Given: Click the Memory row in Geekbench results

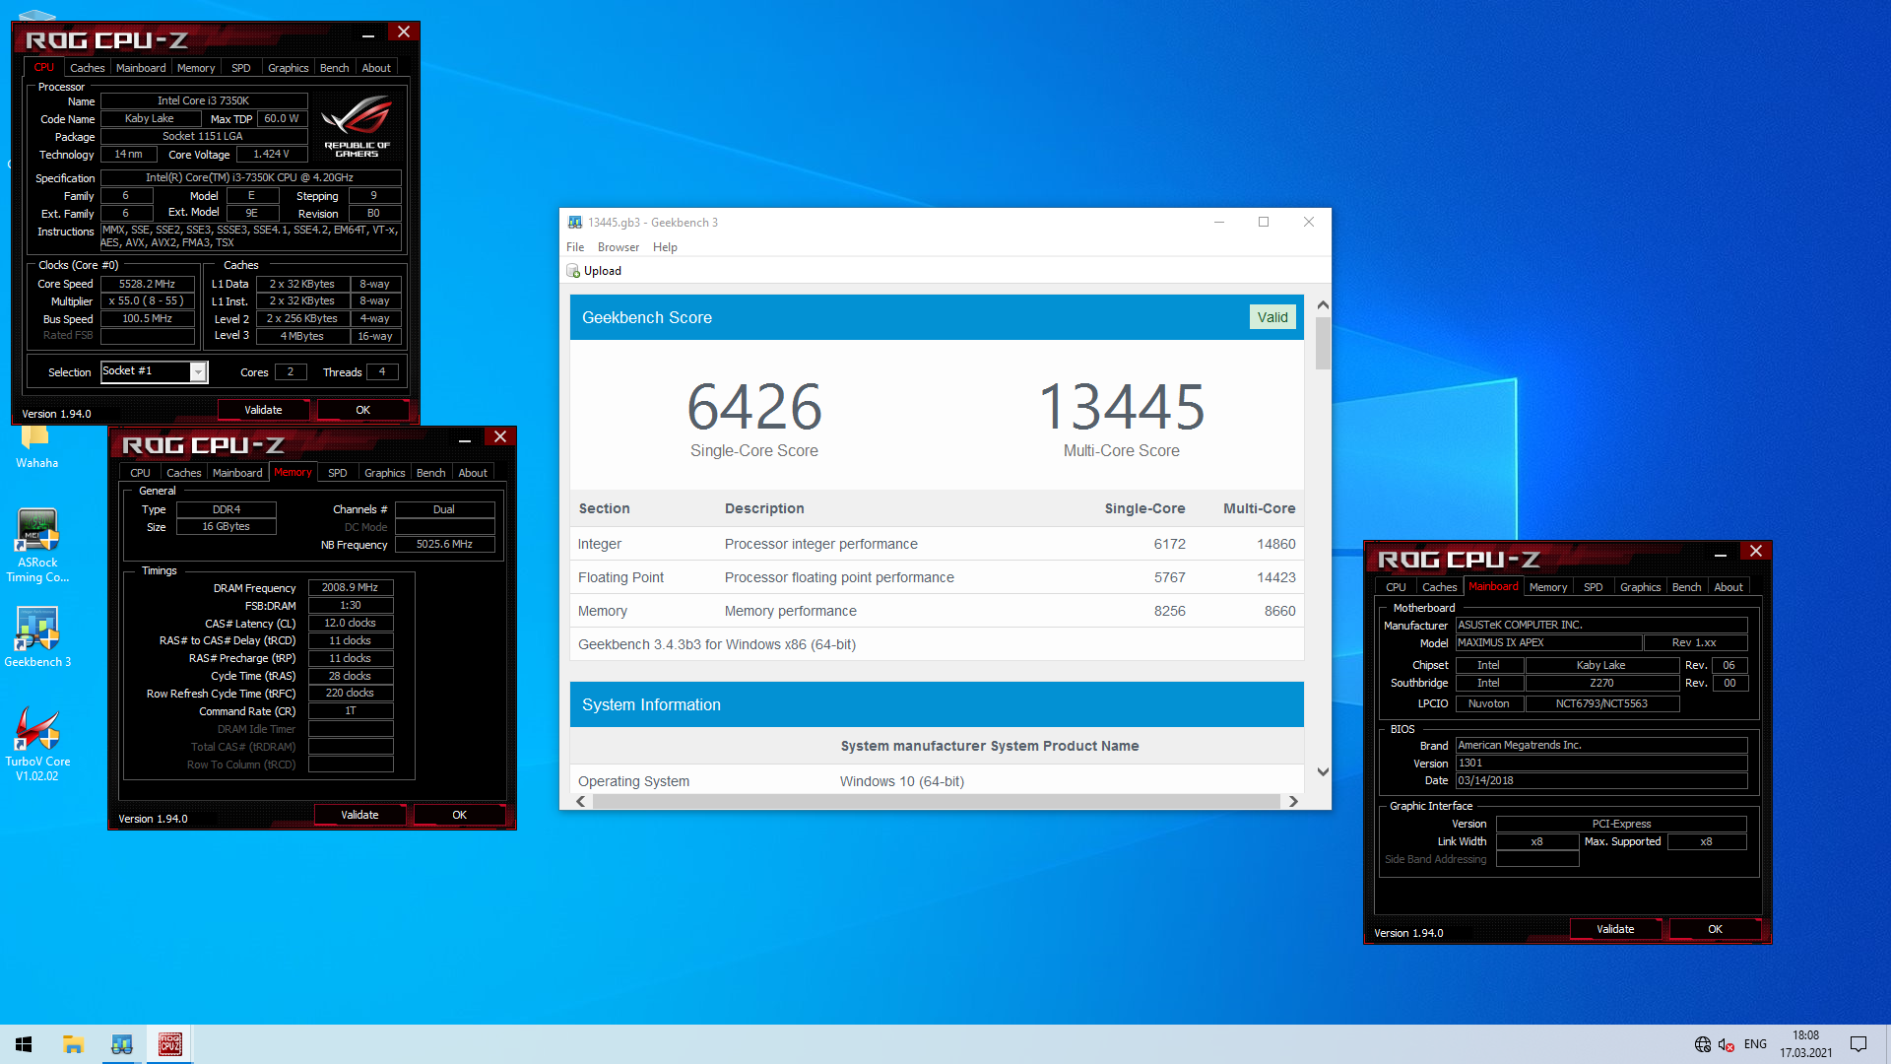Looking at the screenshot, I should coord(937,611).
